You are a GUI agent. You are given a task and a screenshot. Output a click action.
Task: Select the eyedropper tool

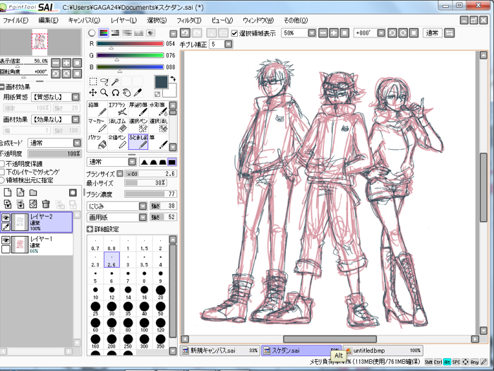coord(138,93)
